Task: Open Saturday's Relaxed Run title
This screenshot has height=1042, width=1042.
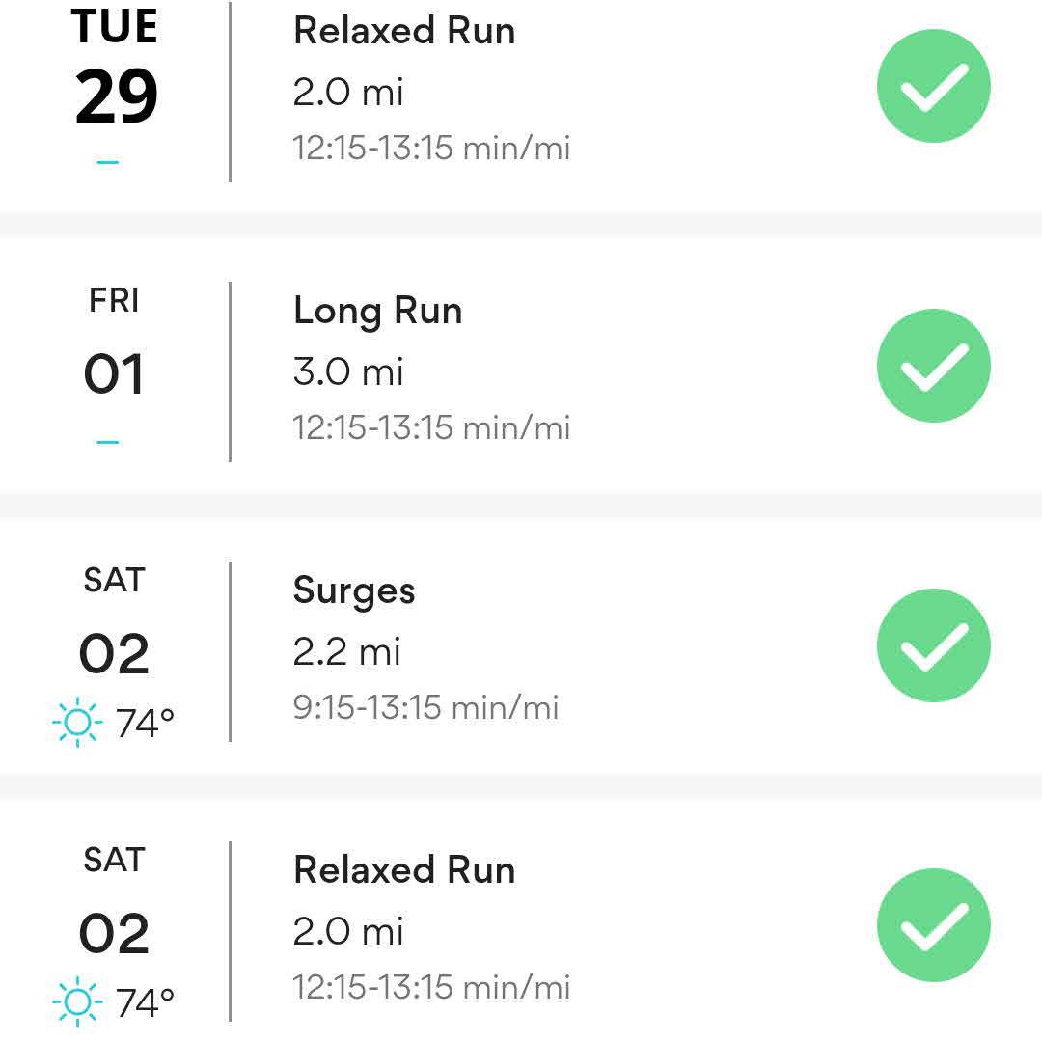Action: [x=404, y=870]
